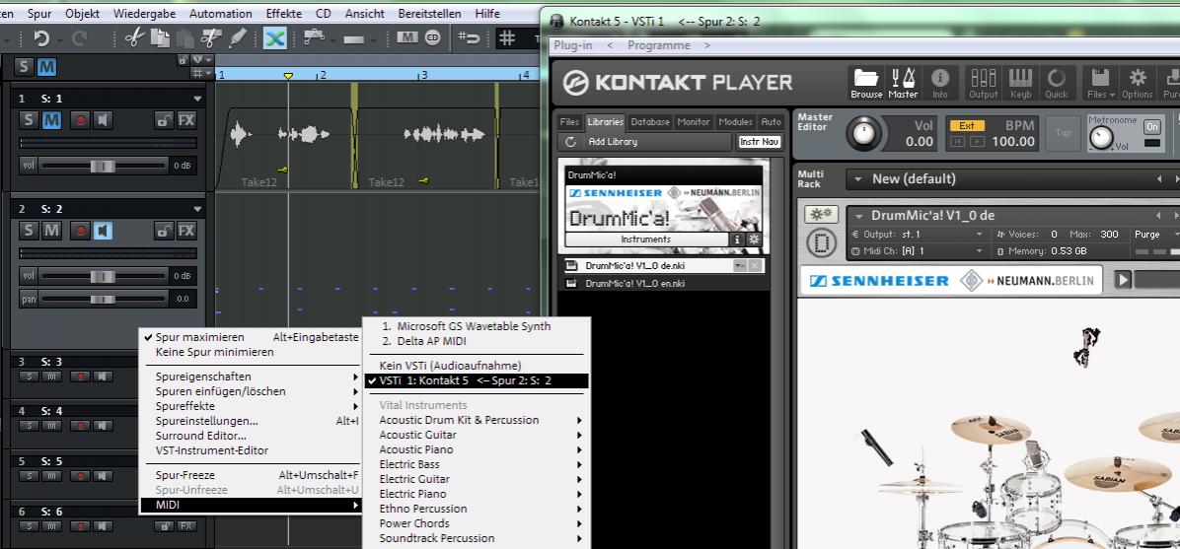The image size is (1180, 549).
Task: Switch to the Database tab in Kontakt
Action: point(649,122)
